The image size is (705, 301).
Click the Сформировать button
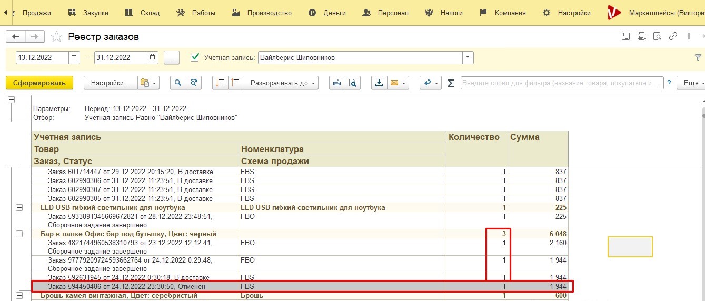pos(39,83)
